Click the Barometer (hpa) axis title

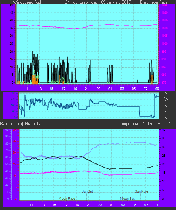point(154,2)
